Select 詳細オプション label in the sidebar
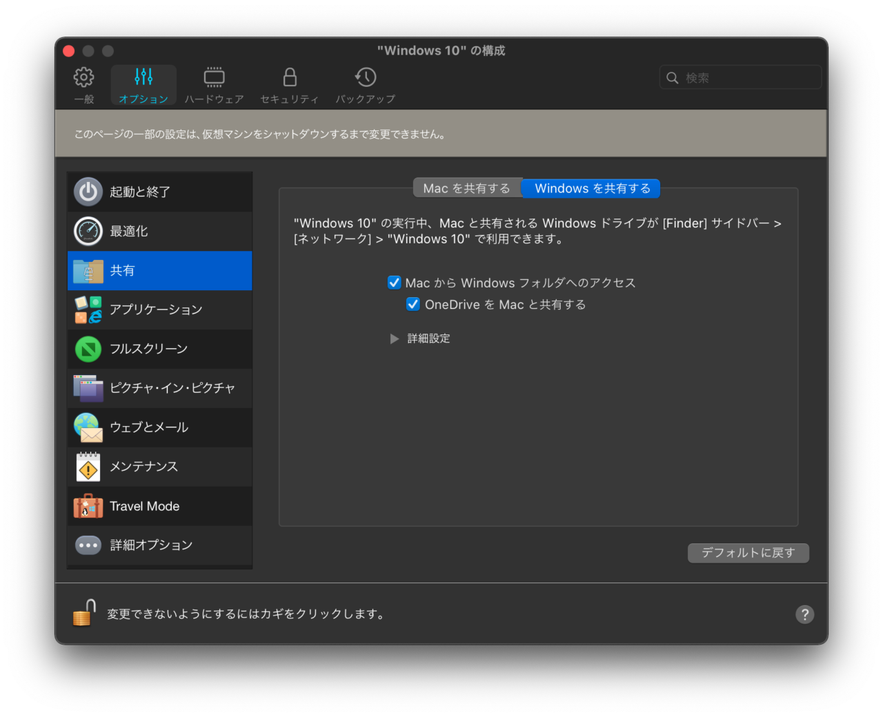 (x=151, y=545)
